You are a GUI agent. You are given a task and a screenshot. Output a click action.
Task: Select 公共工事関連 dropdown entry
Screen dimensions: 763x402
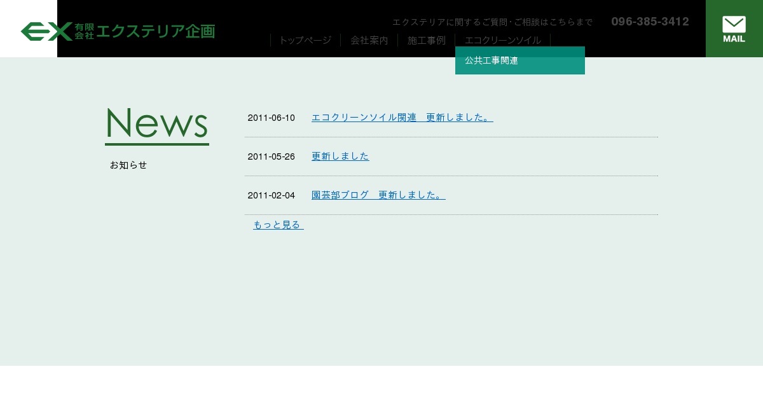pyautogui.click(x=520, y=60)
